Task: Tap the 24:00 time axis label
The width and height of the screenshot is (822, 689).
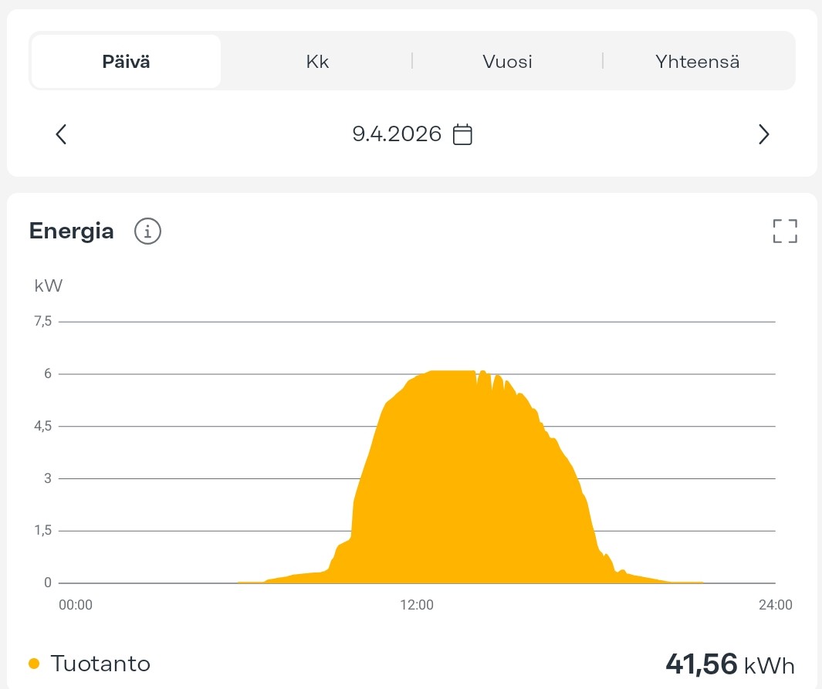Action: click(x=775, y=605)
